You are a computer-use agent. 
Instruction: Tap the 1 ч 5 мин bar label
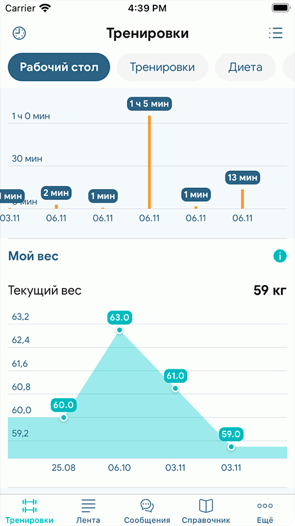pyautogui.click(x=149, y=104)
